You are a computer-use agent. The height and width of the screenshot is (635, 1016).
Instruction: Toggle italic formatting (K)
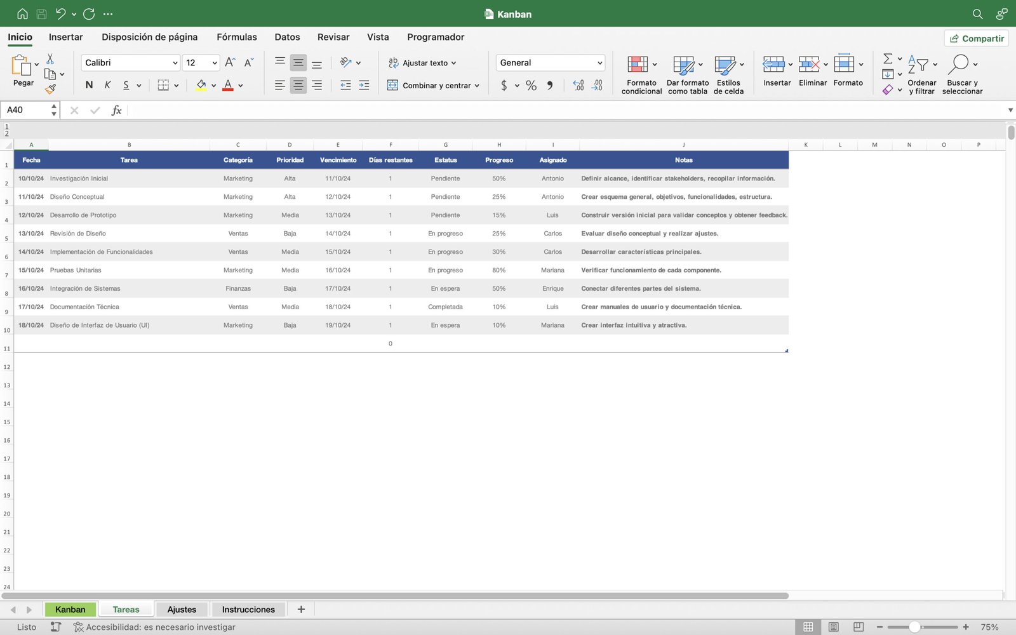click(x=107, y=85)
